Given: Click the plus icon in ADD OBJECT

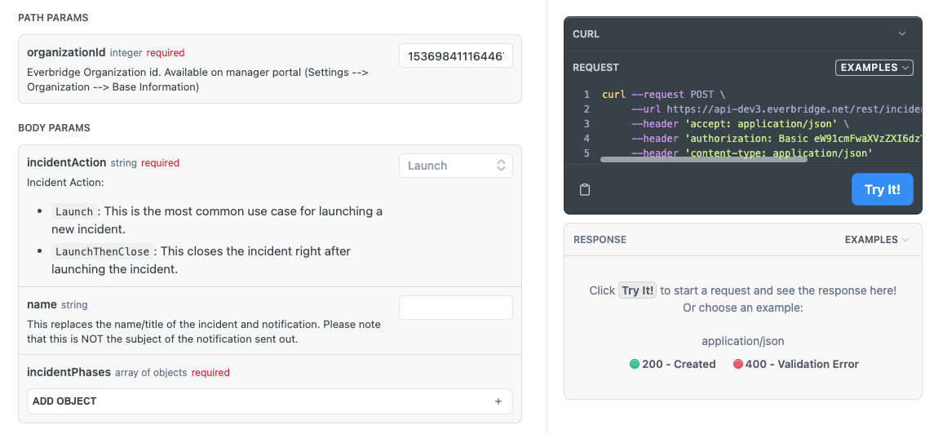Looking at the screenshot, I should (498, 401).
